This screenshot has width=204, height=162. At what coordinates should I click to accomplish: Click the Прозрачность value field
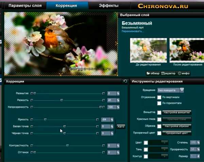point(193,149)
